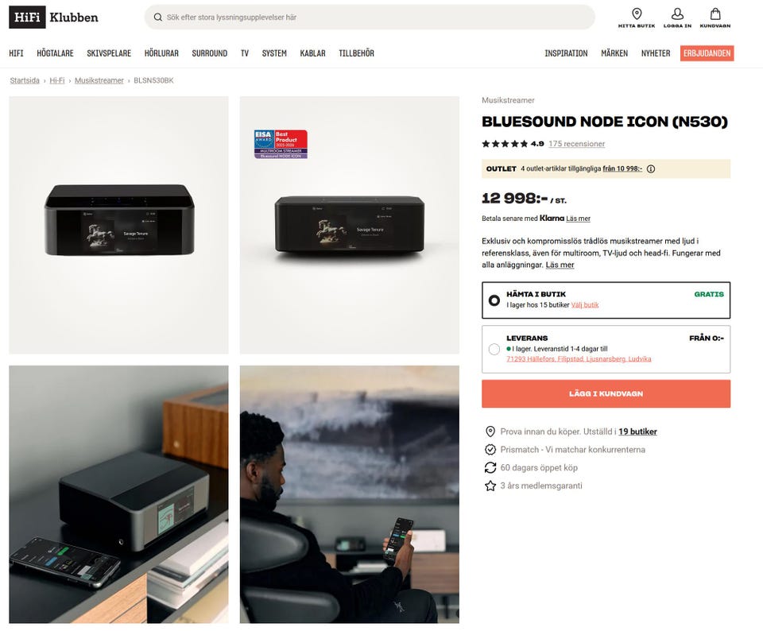Click the HiFi Klubben logo
The width and height of the screenshot is (763, 631).
point(53,17)
